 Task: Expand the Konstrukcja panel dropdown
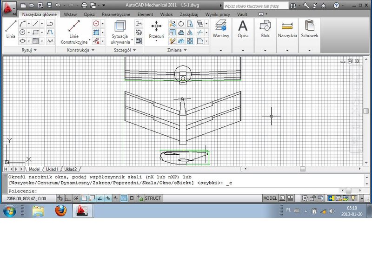point(80,50)
